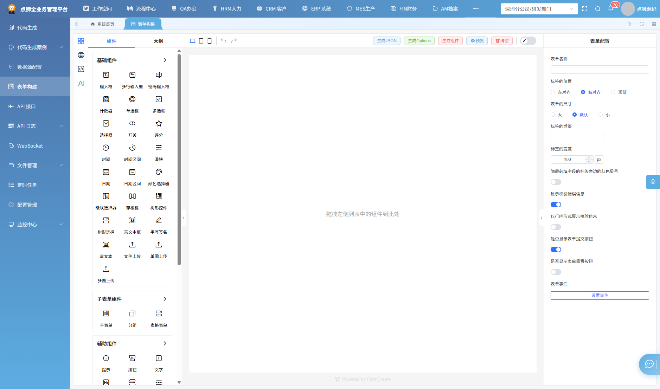
Task: Click the 表单名称 input field
Action: [600, 70]
